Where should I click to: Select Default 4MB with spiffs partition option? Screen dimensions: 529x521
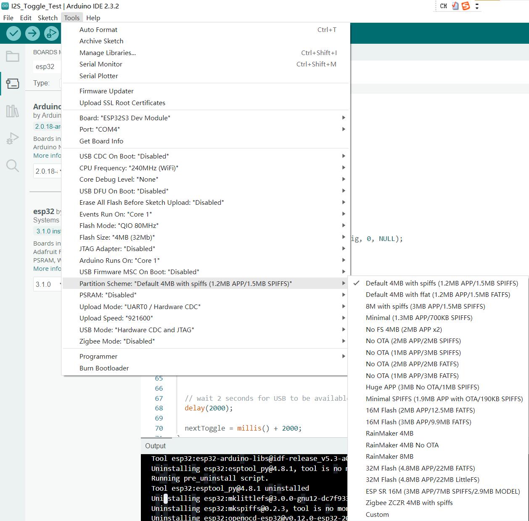click(x=442, y=283)
